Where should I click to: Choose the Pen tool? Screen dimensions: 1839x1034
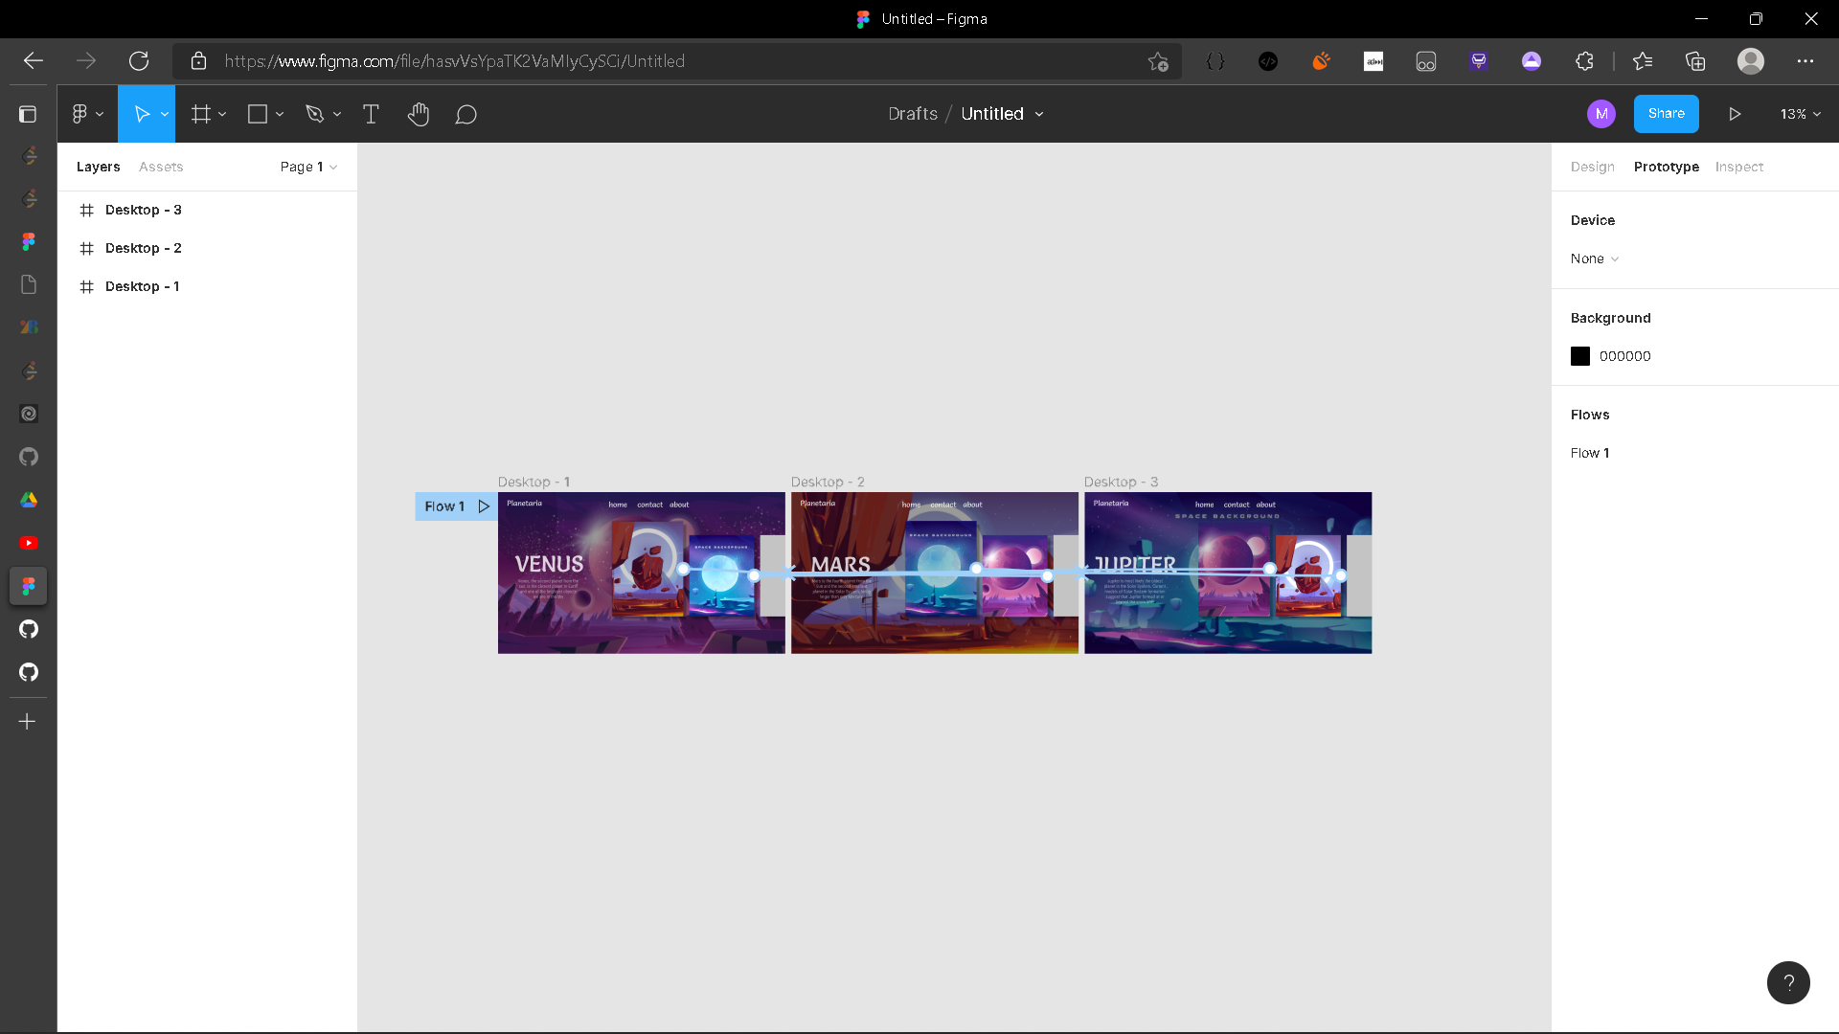click(x=316, y=113)
